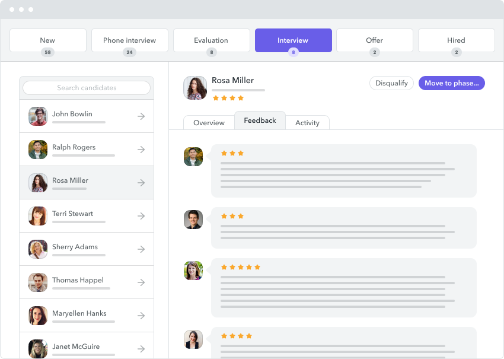This screenshot has height=359, width=504.
Task: Switch to the Overview tab
Action: point(209,123)
